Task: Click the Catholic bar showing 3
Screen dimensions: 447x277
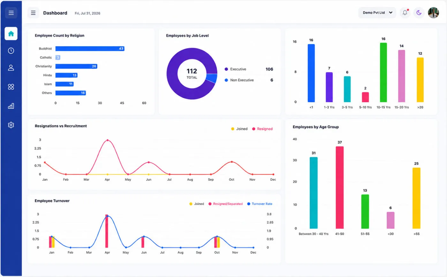Action: pyautogui.click(x=58, y=57)
